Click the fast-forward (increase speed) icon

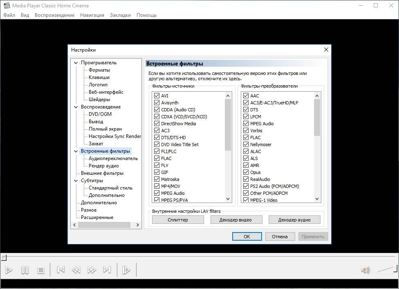coord(92,270)
